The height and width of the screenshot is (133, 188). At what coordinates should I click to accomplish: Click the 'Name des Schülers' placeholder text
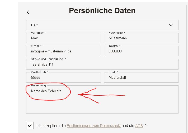pos(46,91)
